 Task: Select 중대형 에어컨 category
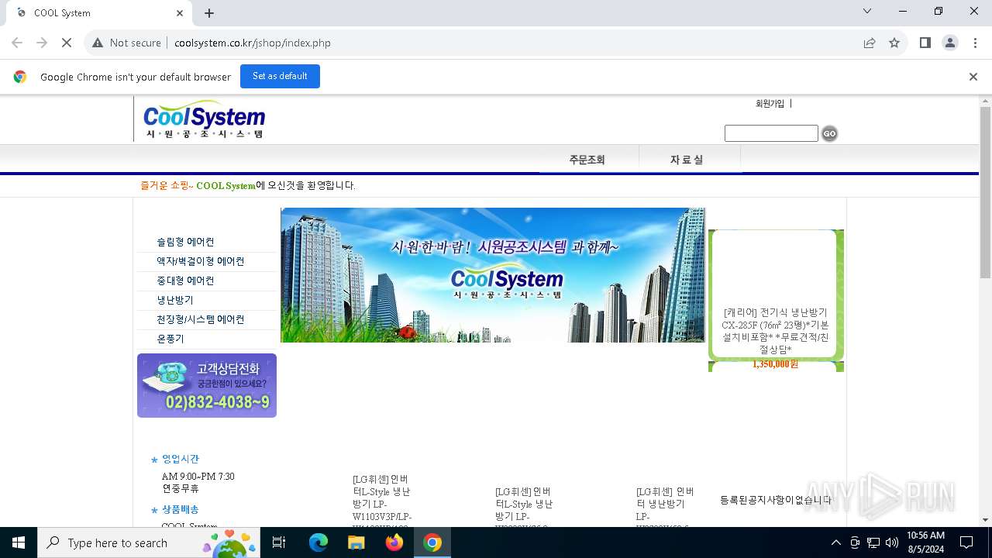(x=185, y=281)
